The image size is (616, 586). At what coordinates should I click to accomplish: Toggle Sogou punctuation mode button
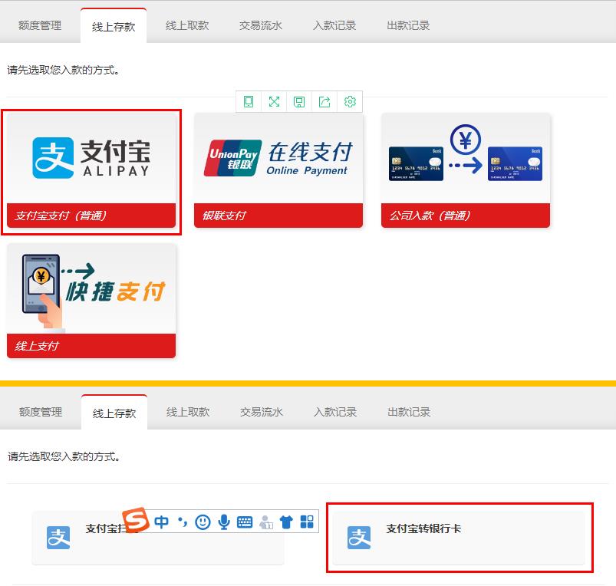point(183,522)
